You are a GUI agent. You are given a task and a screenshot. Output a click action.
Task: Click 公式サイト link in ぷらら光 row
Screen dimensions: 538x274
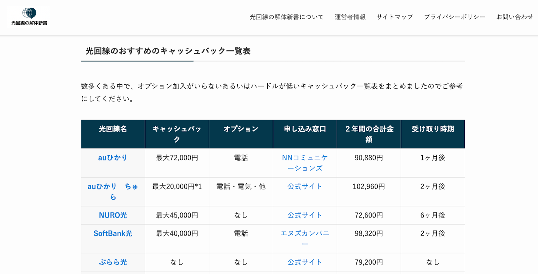click(305, 262)
